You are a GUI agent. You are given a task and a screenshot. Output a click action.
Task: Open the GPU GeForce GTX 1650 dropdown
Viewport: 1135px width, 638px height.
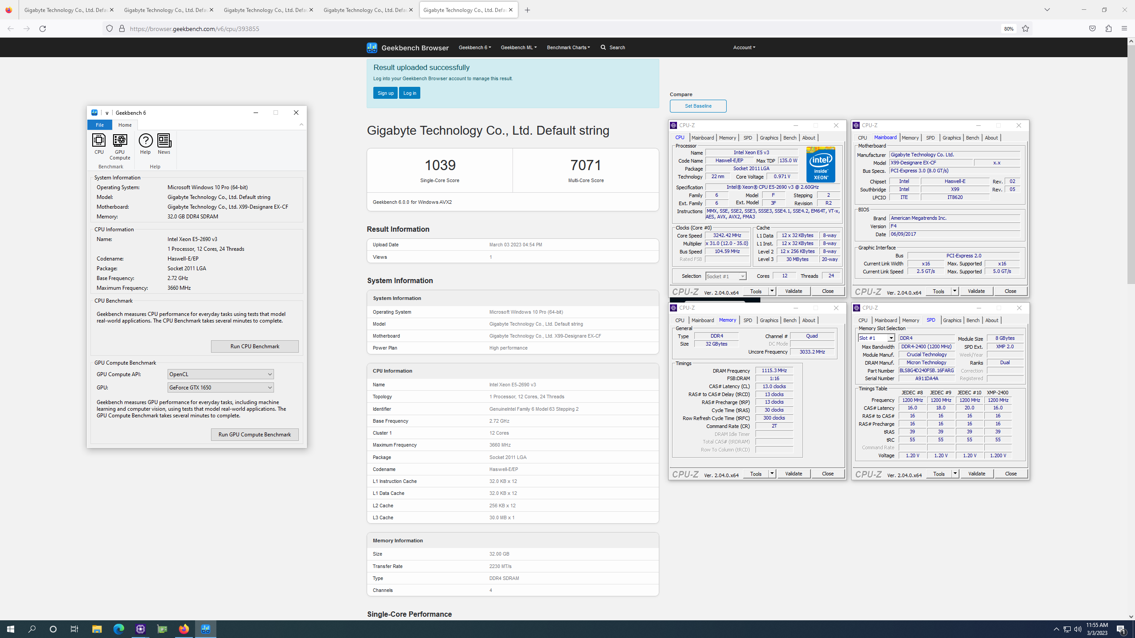pyautogui.click(x=220, y=388)
